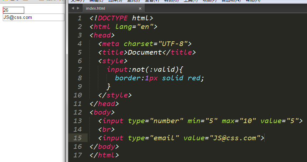
Task: Click the opening <style> tag on line 6
Action: click(x=113, y=61)
